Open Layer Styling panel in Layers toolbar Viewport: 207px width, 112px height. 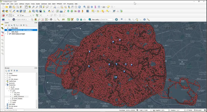pyautogui.click(x=6, y=25)
